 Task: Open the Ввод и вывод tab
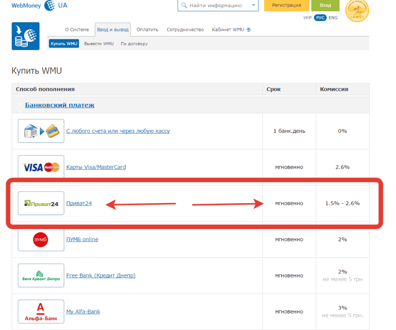112,30
